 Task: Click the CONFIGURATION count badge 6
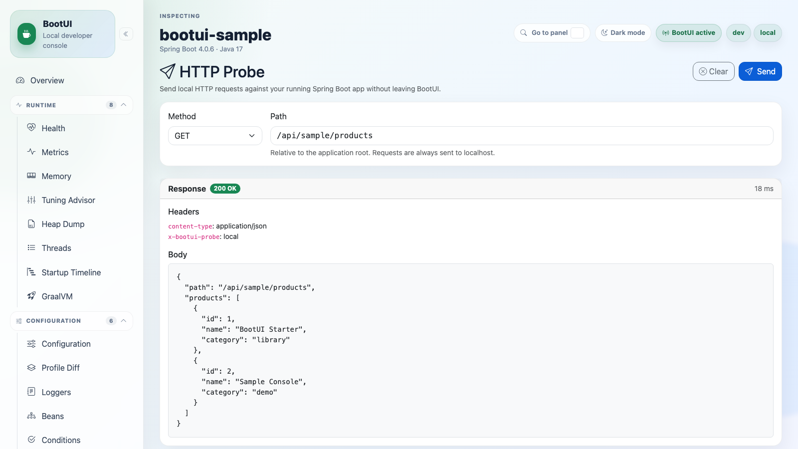[x=111, y=321]
